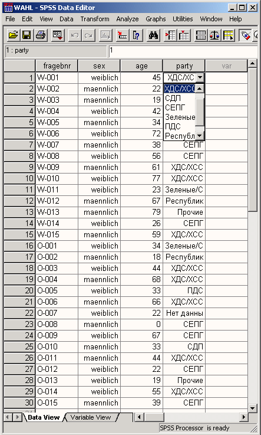Click the age column header
This screenshot has height=435, width=261.
(141, 66)
